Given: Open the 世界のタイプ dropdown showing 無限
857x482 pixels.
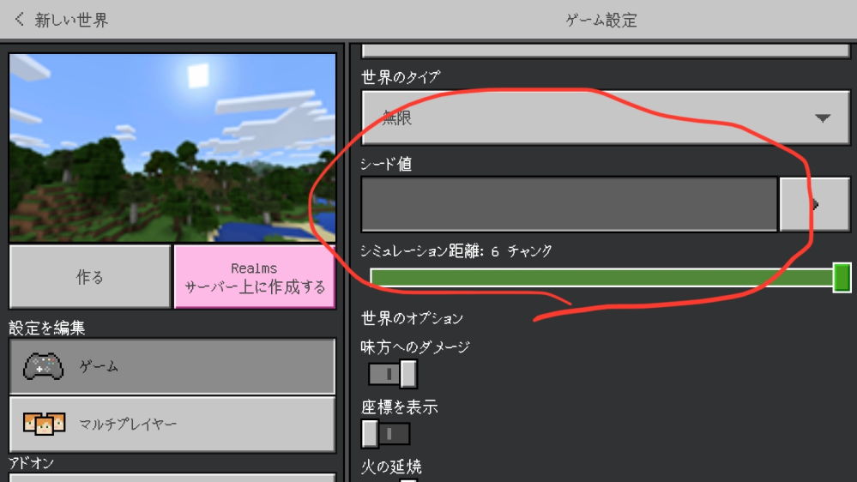Looking at the screenshot, I should pos(606,117).
